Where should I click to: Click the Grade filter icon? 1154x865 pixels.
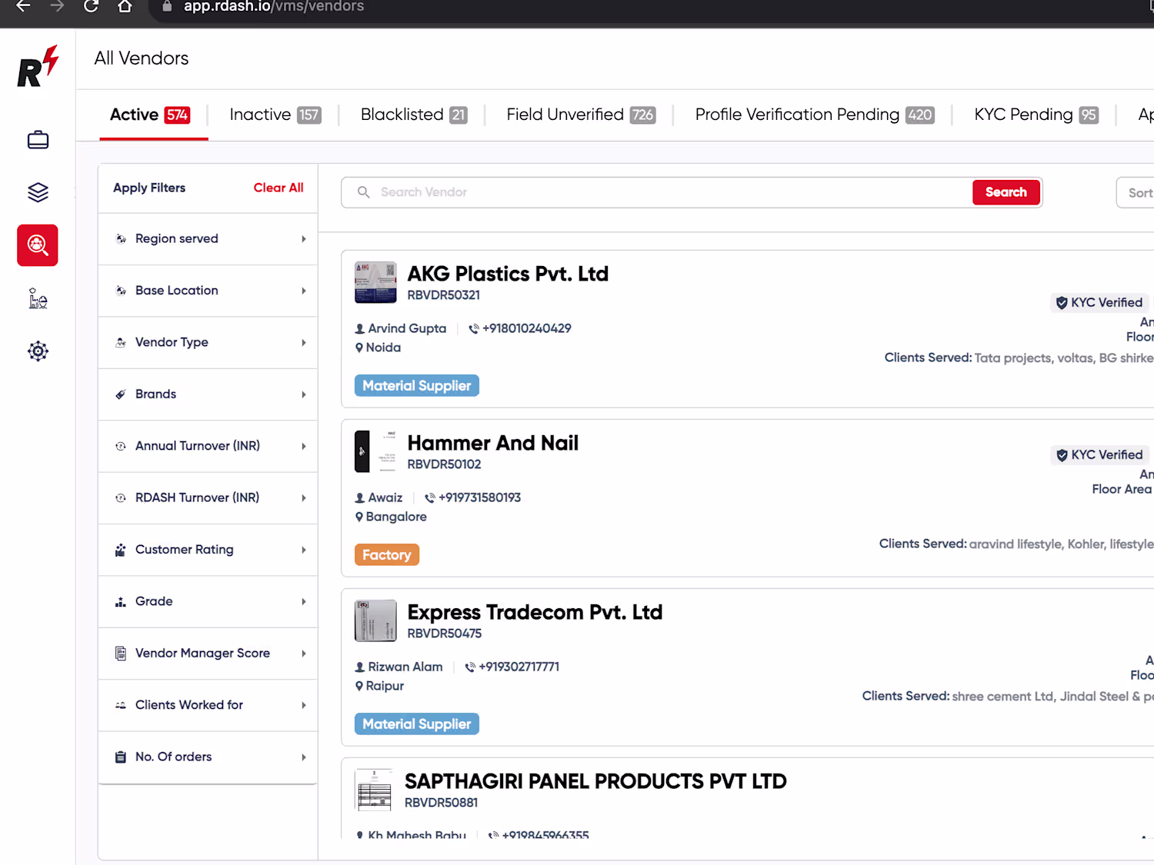point(121,602)
